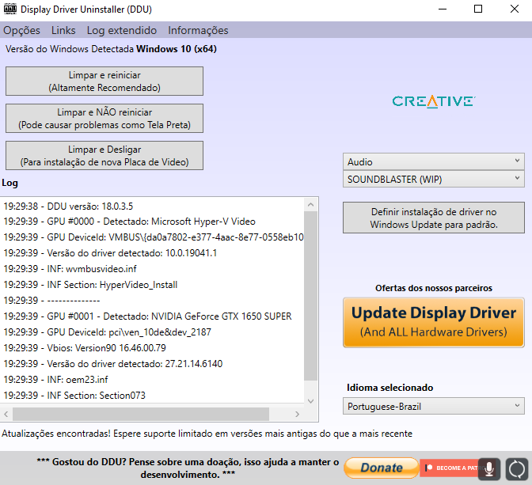The height and width of the screenshot is (485, 532).
Task: Click Limpar e reiniciar button
Action: [x=104, y=81]
